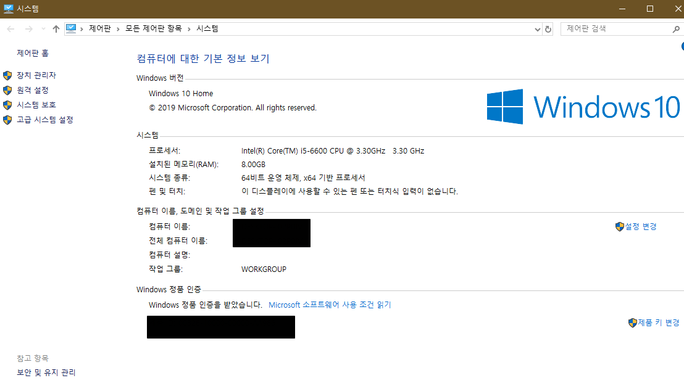
Task: Click the text Windows 10 Home
Action: (x=181, y=94)
